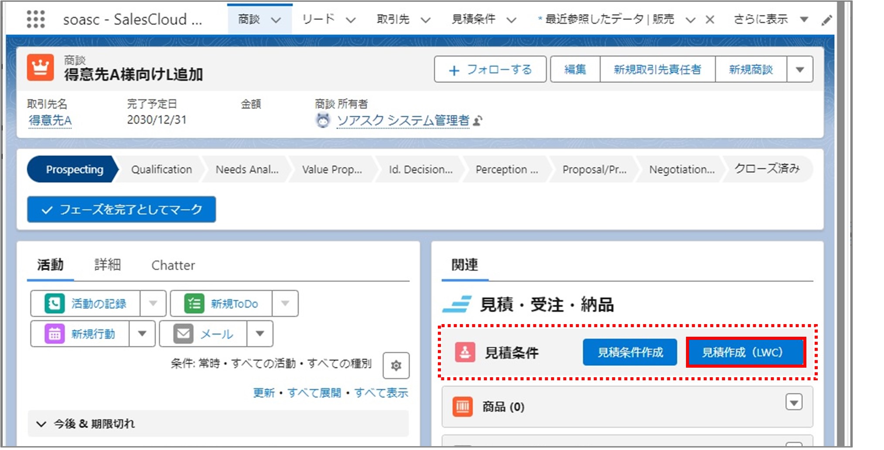Image resolution: width=884 pixels, height=450 pixels.
Task: Open dropdown next to 新規ToDo
Action: (285, 303)
